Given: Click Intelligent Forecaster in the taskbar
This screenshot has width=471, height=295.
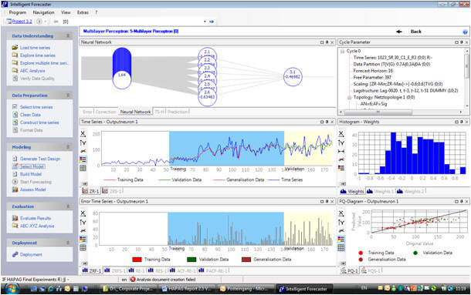Looking at the screenshot, I should 303,289.
